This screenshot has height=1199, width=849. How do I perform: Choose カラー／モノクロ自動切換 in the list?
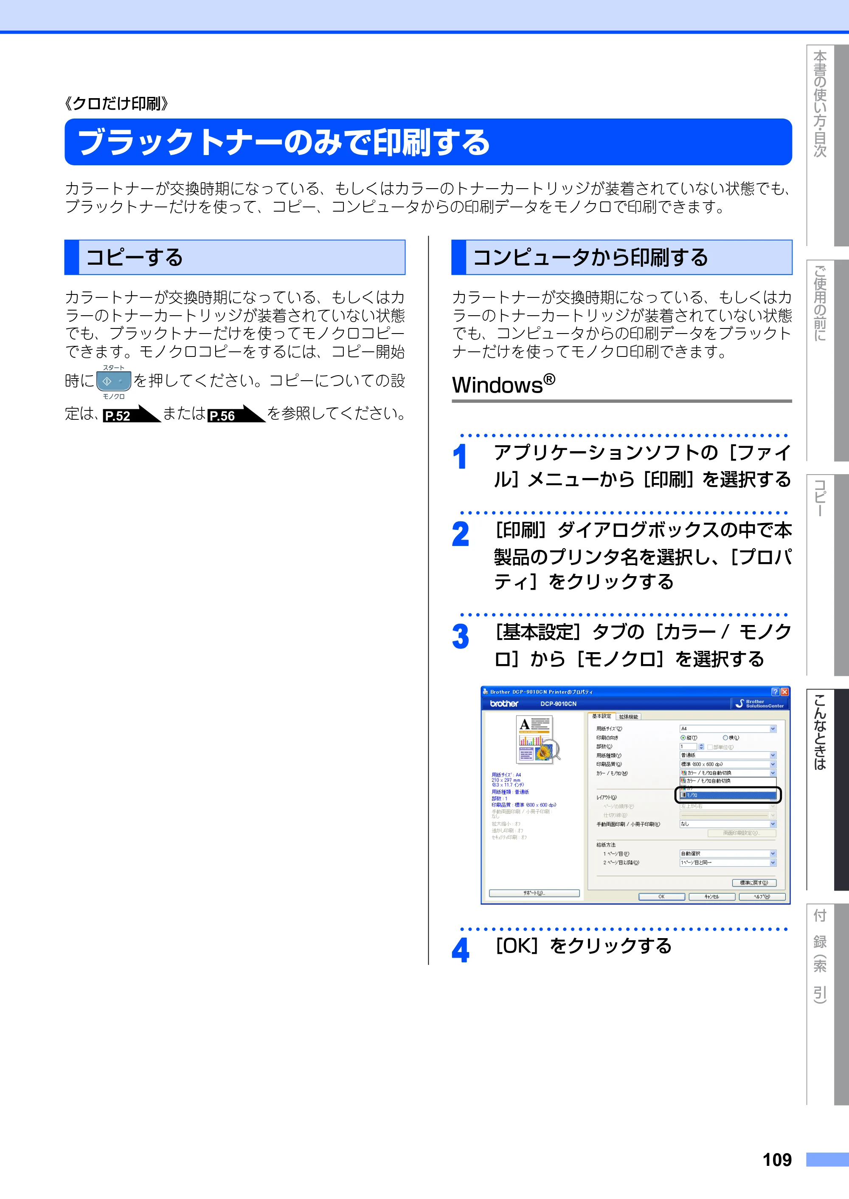pyautogui.click(x=728, y=781)
